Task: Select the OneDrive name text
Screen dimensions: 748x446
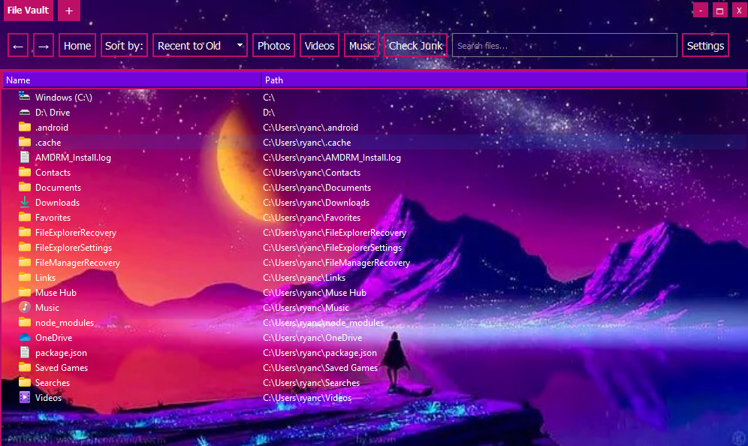Action: click(x=54, y=337)
